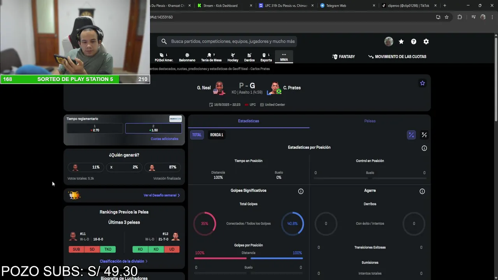Image resolution: width=498 pixels, height=280 pixels.
Task: Click the 40.8% significant strikes ring
Action: (292, 224)
